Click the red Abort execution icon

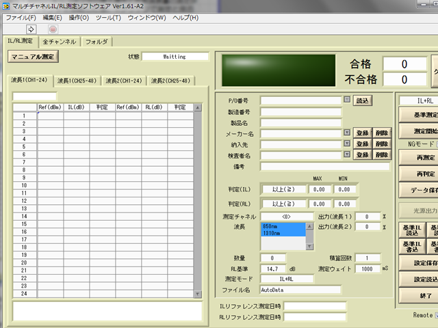point(53,29)
